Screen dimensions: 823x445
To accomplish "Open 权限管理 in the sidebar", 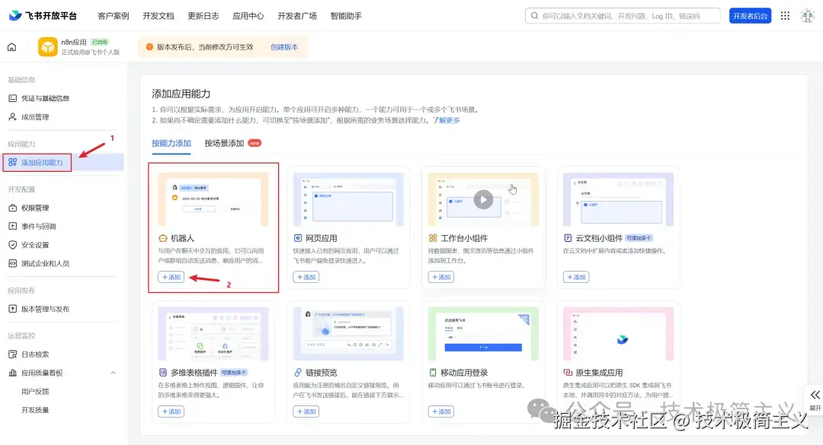I will pos(37,207).
